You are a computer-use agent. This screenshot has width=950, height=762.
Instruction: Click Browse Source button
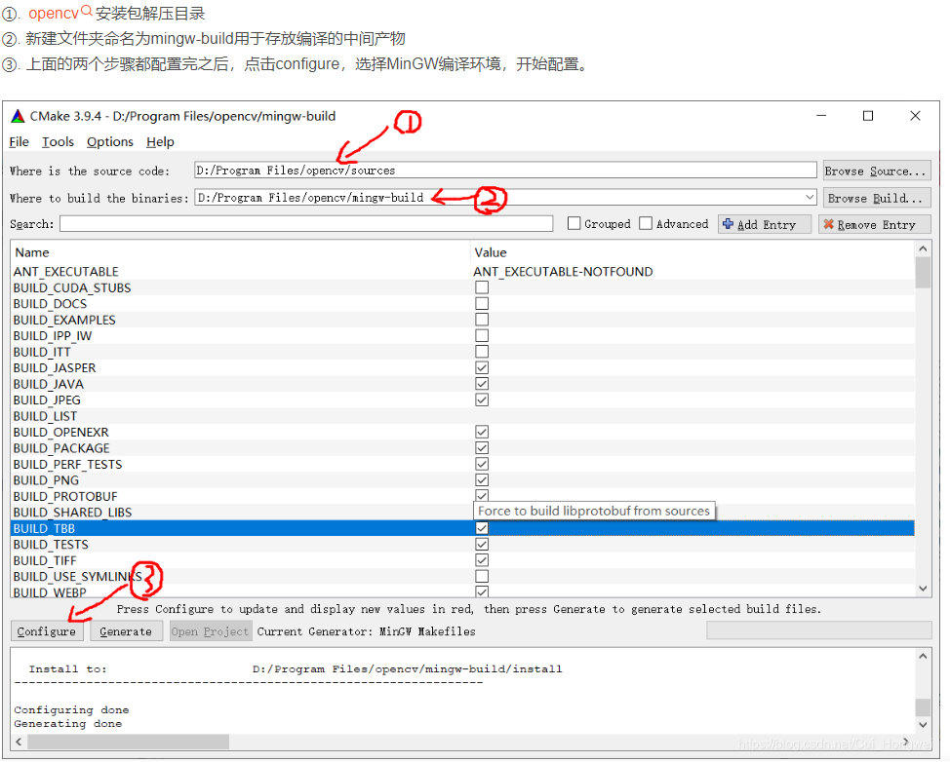click(876, 171)
